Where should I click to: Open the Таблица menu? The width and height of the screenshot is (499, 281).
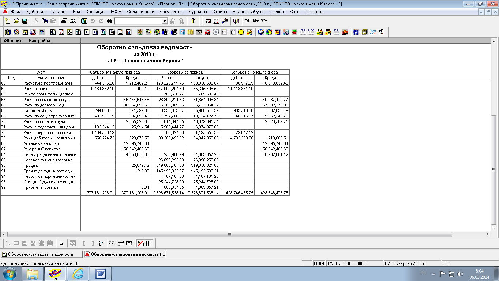(59, 12)
